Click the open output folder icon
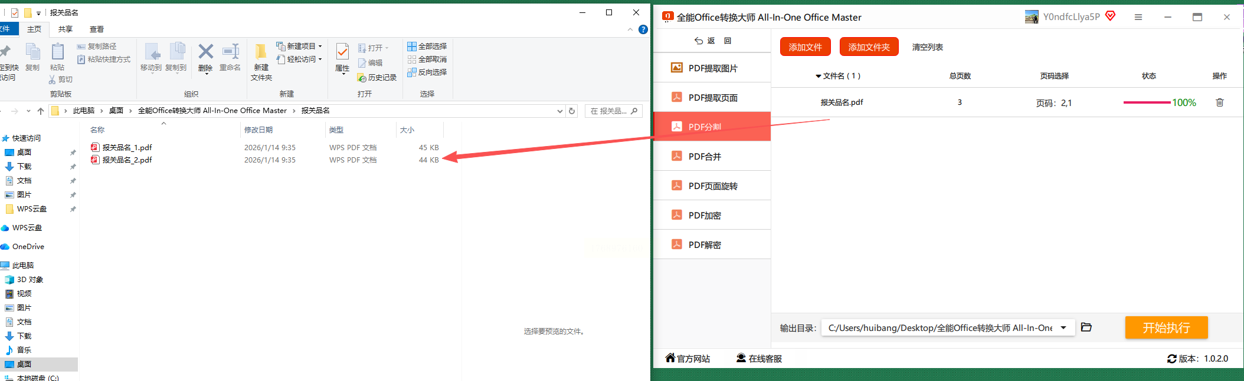The height and width of the screenshot is (381, 1244). 1086,327
